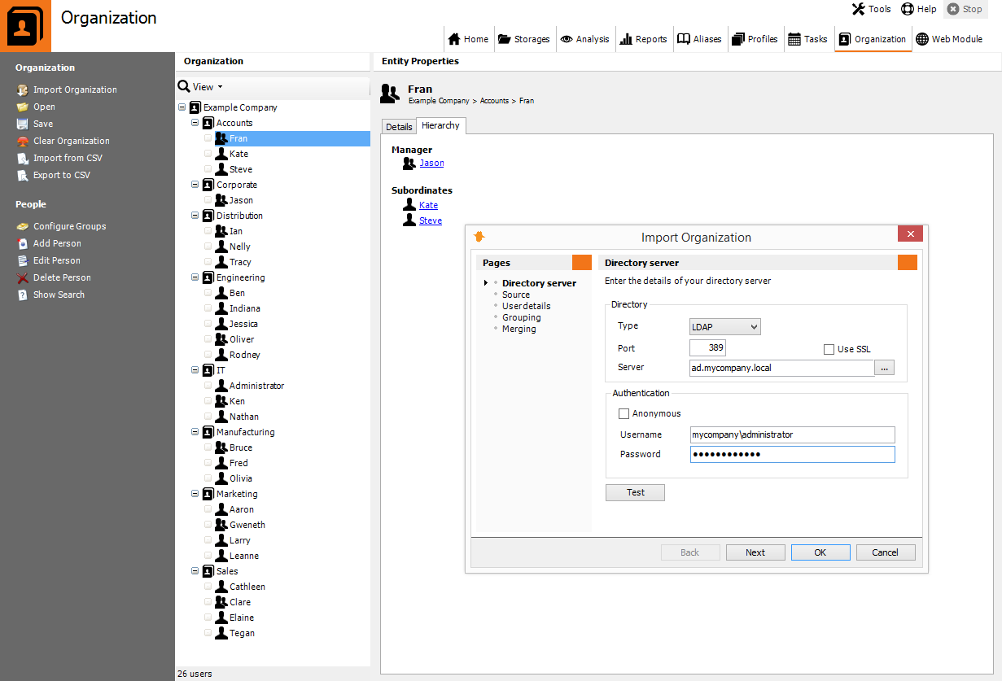This screenshot has width=1002, height=681.
Task: Open the View dropdown menu
Action: [x=200, y=87]
